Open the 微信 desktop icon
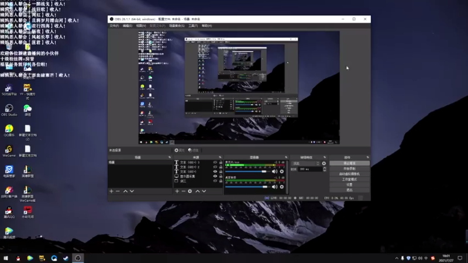This screenshot has width=468, height=263. (x=27, y=110)
